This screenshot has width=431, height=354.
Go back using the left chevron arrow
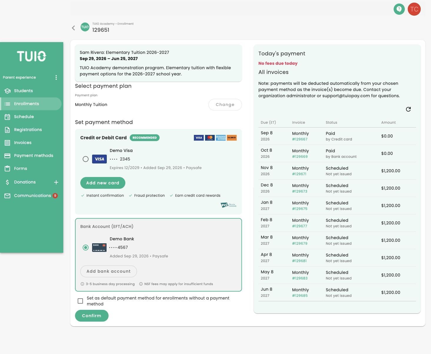[74, 28]
